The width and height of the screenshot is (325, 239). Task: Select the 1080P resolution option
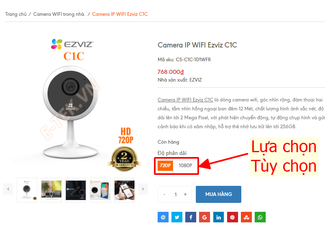point(185,166)
